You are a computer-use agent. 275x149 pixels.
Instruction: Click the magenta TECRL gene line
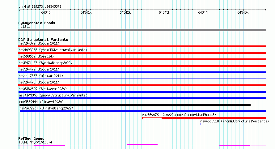click(142, 145)
